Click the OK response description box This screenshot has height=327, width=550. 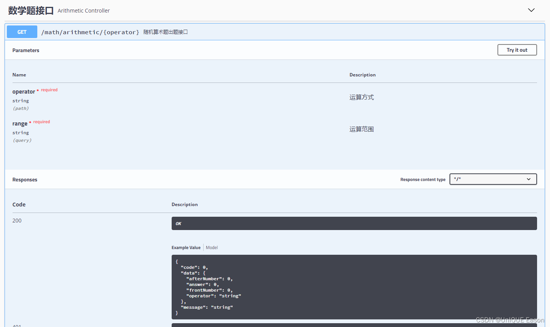354,224
